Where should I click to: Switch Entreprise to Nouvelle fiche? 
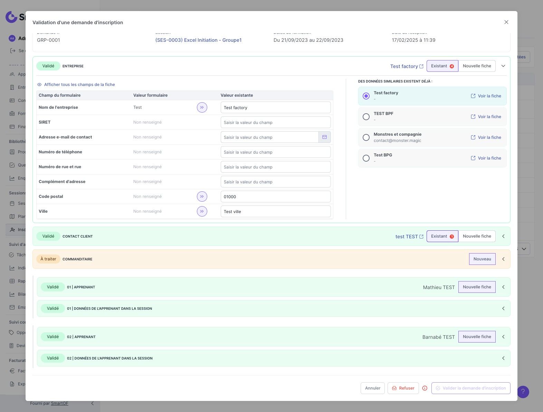coord(477,66)
